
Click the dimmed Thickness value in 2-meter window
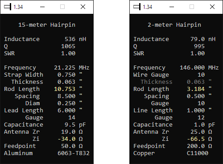(x=196, y=82)
